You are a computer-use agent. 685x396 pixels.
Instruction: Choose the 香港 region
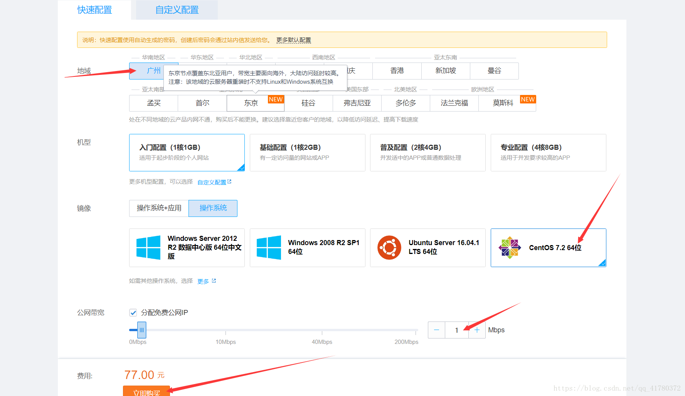[397, 71]
